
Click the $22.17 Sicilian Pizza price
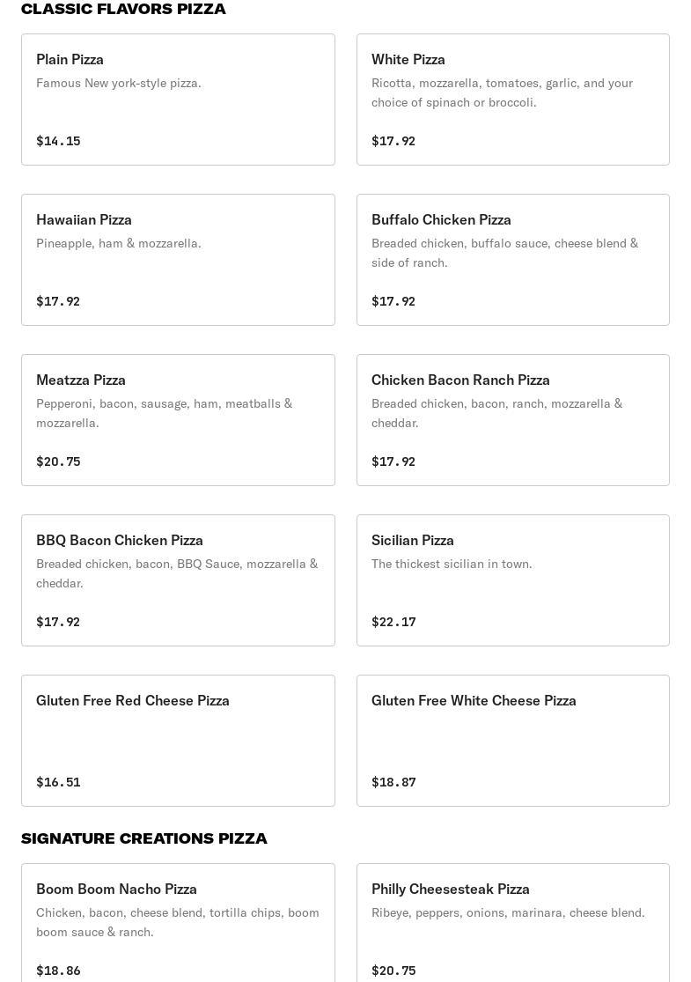(x=393, y=622)
